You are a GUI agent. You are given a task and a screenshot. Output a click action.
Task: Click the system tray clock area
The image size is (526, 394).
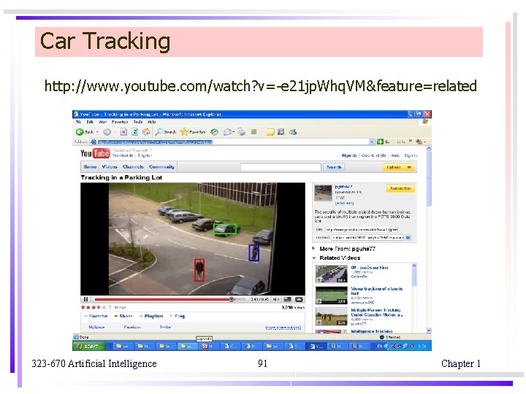pos(422,346)
